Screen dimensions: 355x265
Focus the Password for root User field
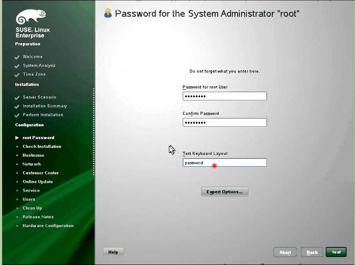coord(225,96)
